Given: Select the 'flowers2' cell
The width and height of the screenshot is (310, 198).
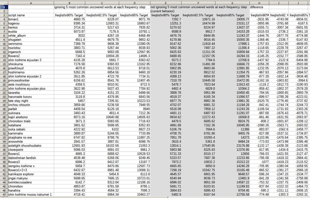Looking at the screenshot, I should click(x=31, y=56).
